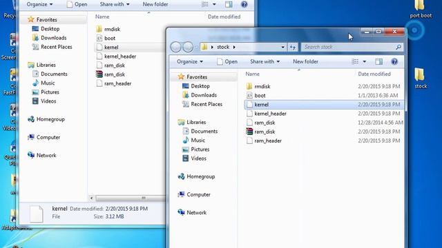The image size is (442, 248).
Task: Sort by Date modified in the stock window
Action: pyautogui.click(x=374, y=74)
